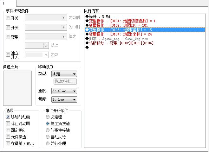The width and height of the screenshot is (209, 152).
Task: Select the 与主角接触 trigger radio button
Action: pos(48,123)
